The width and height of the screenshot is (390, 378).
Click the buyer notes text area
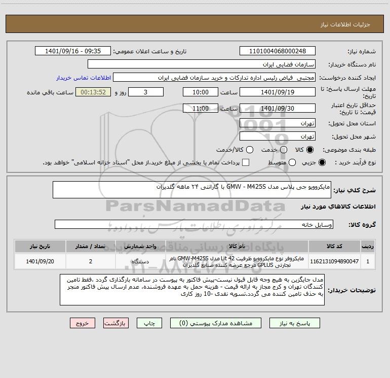click(x=192, y=290)
